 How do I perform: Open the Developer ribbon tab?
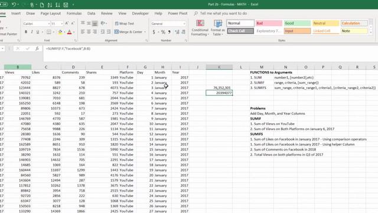[x=141, y=13]
